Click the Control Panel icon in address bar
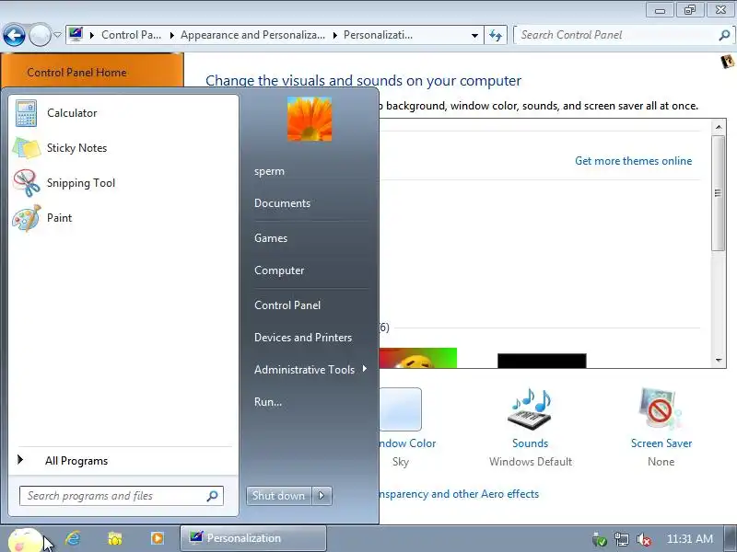Screen dimensions: 737x552 (76, 34)
